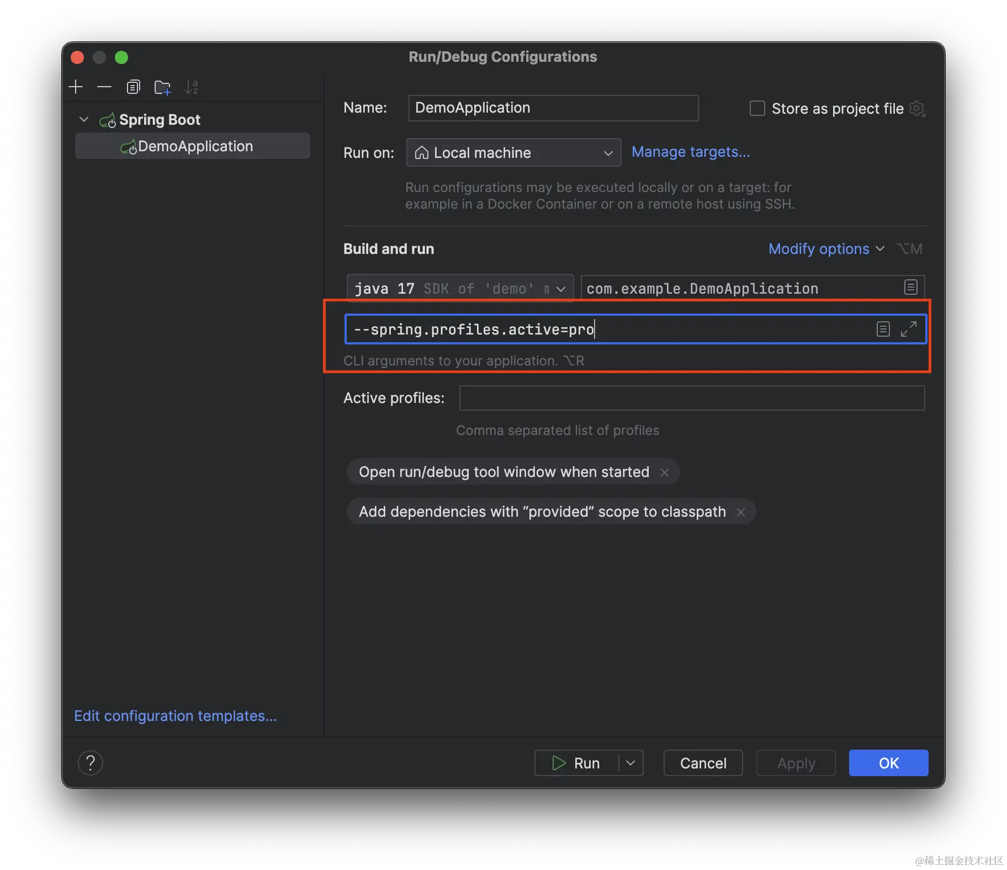
Task: Select the Spring Boot category label
Action: click(160, 120)
